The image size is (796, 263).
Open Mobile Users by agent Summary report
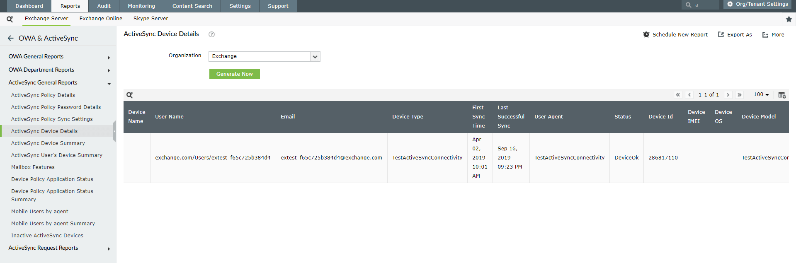[x=53, y=224]
